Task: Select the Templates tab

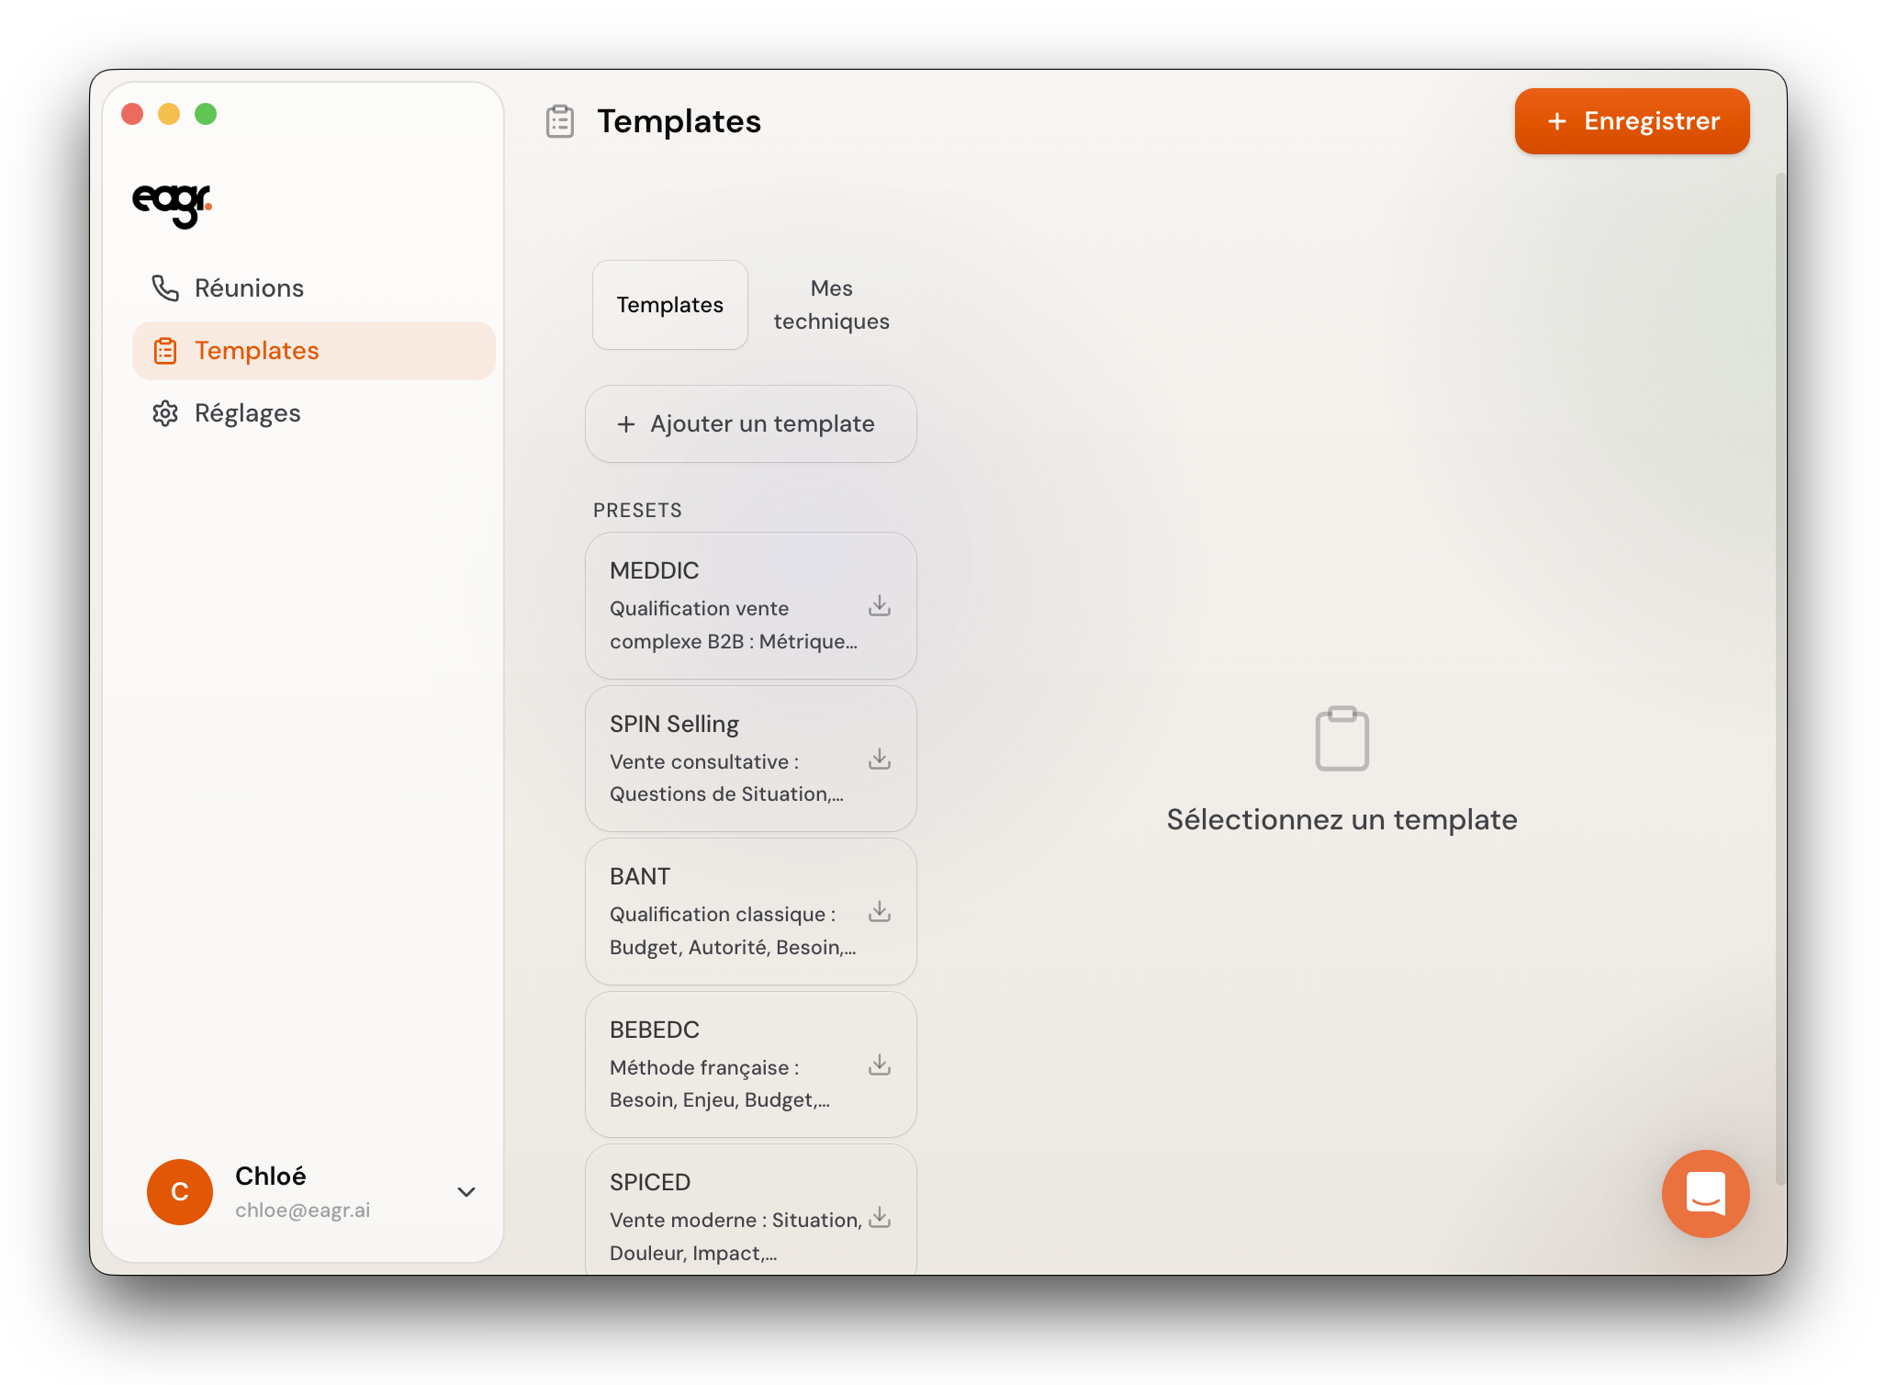Action: click(669, 305)
